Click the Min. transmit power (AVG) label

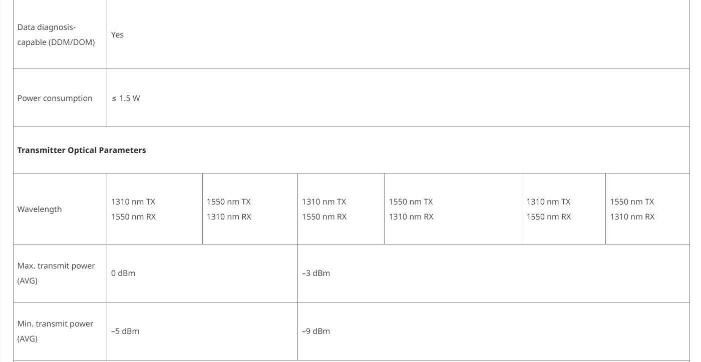(55, 324)
